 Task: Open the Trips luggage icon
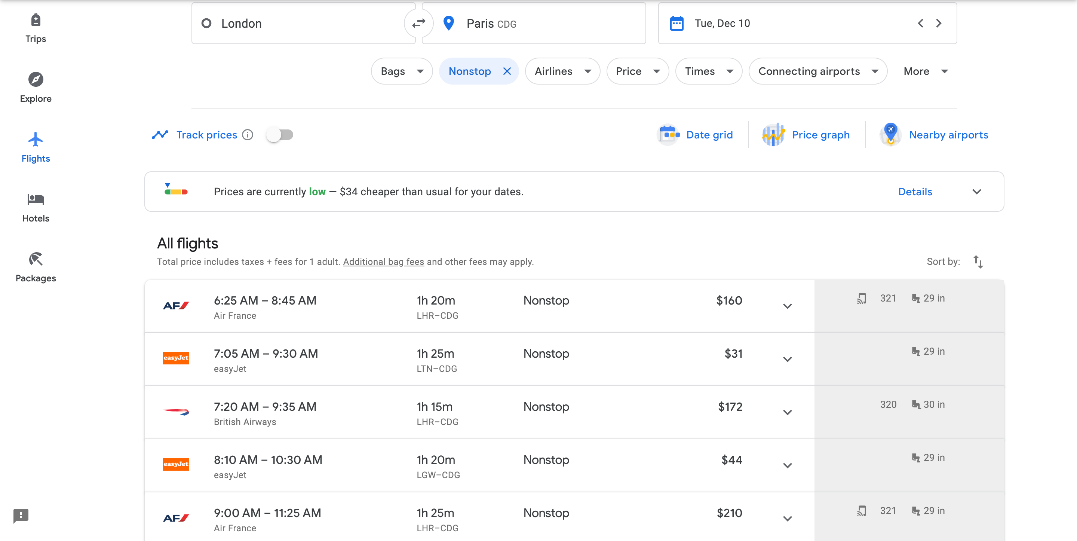pyautogui.click(x=36, y=20)
